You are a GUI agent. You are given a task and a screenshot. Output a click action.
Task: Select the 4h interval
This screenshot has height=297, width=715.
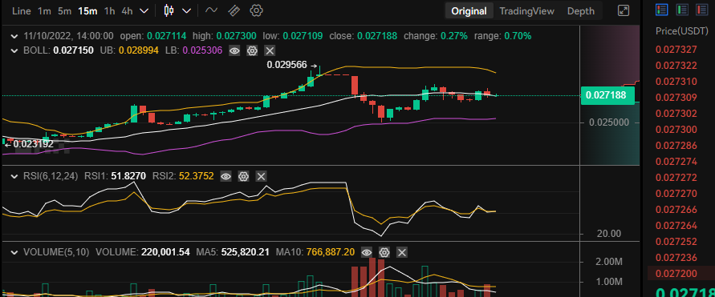click(127, 11)
